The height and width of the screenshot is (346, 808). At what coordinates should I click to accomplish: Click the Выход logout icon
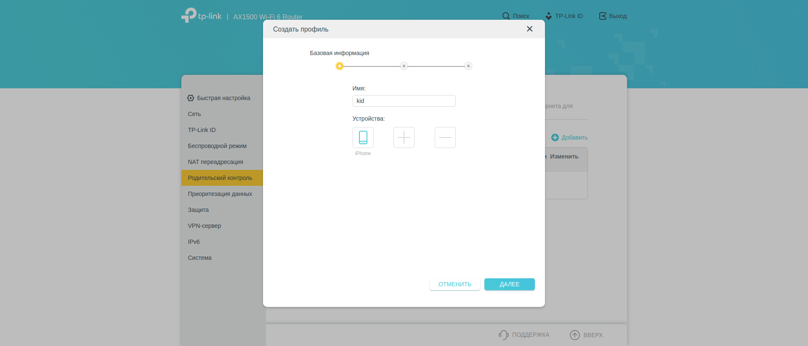[x=603, y=16]
